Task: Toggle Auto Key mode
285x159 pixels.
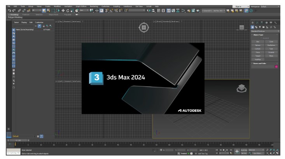Action: click(x=244, y=150)
